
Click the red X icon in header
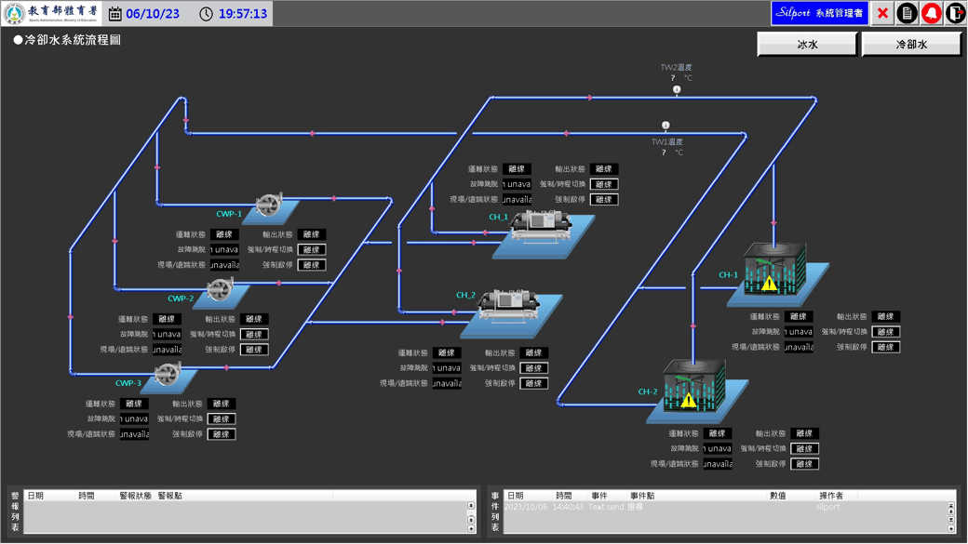(x=882, y=13)
